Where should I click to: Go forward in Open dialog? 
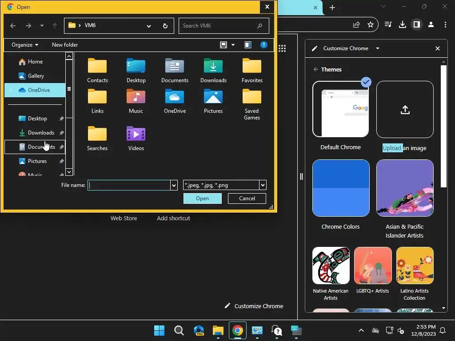pos(28,26)
